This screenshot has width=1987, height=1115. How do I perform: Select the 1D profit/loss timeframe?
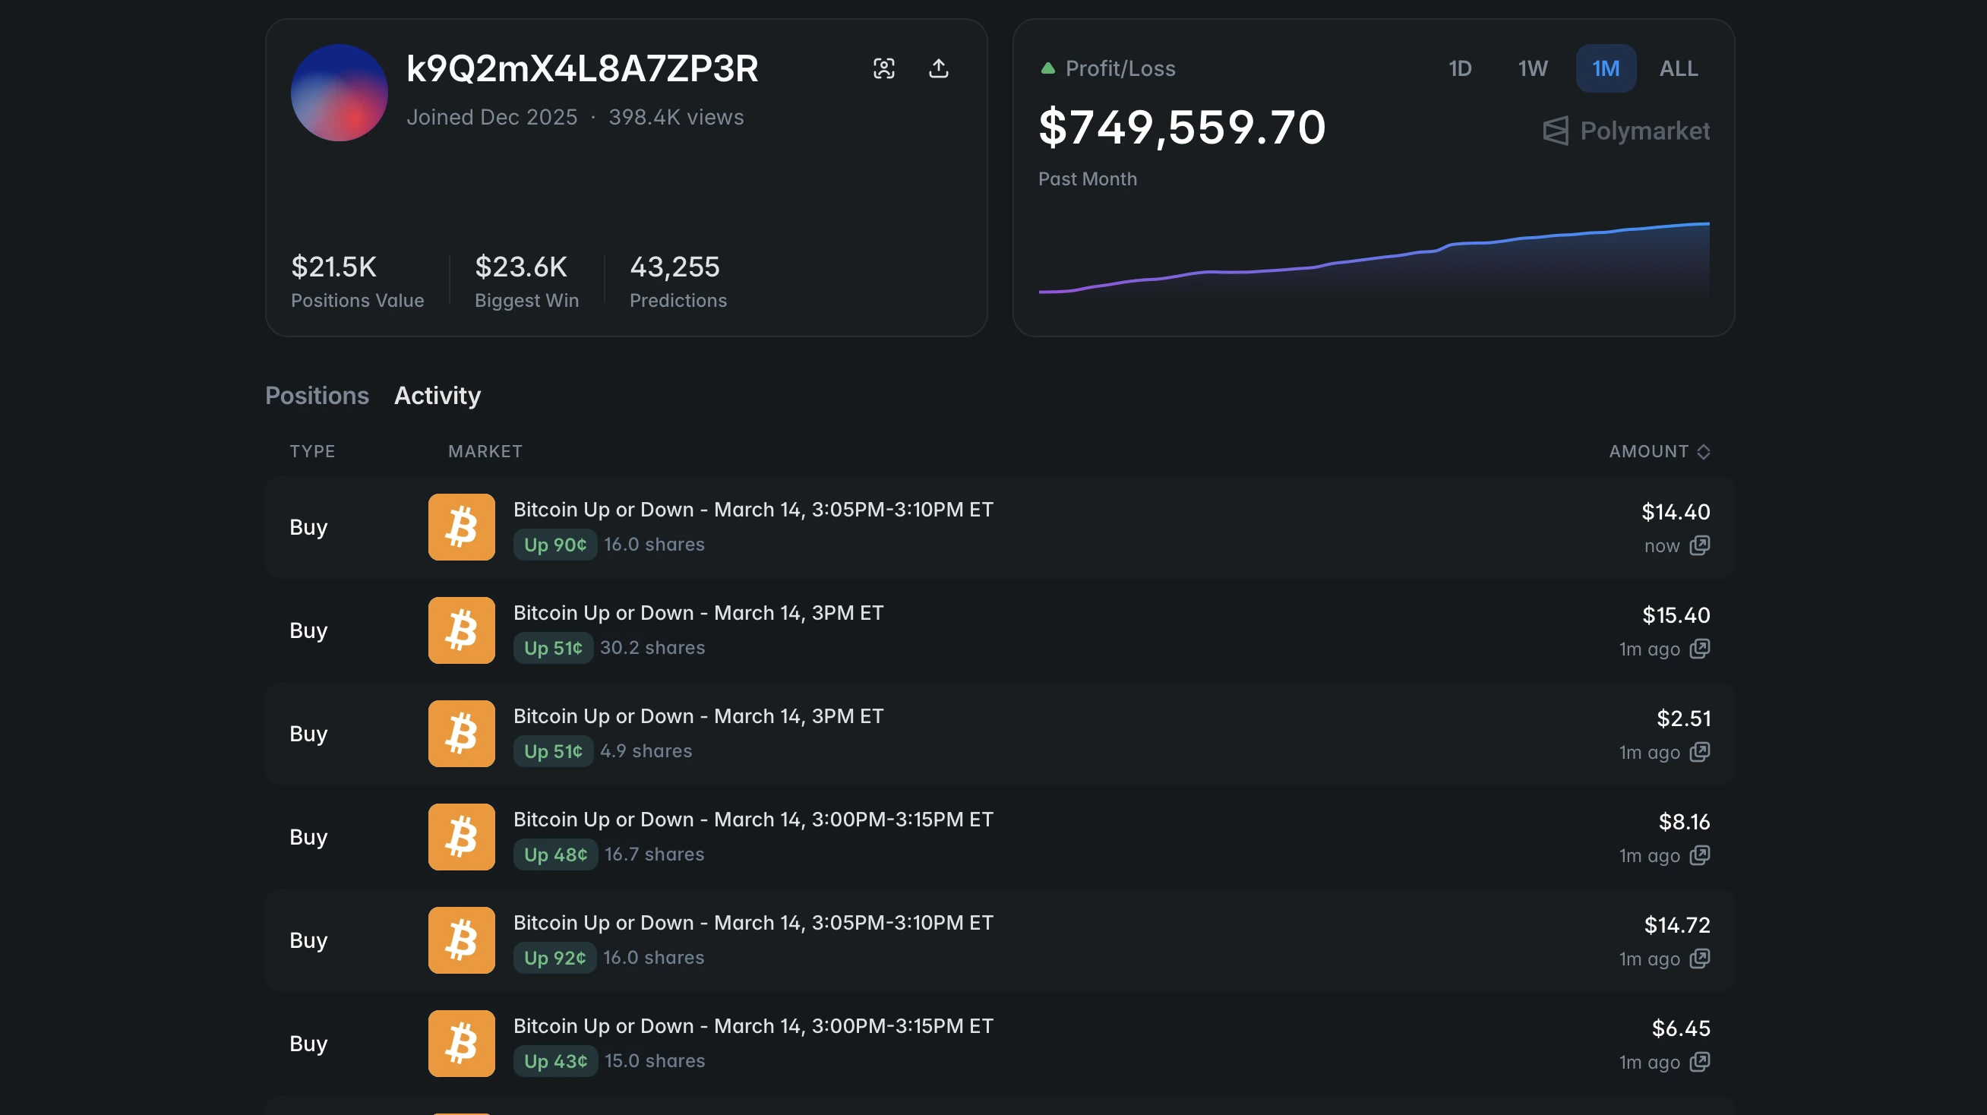pyautogui.click(x=1459, y=68)
